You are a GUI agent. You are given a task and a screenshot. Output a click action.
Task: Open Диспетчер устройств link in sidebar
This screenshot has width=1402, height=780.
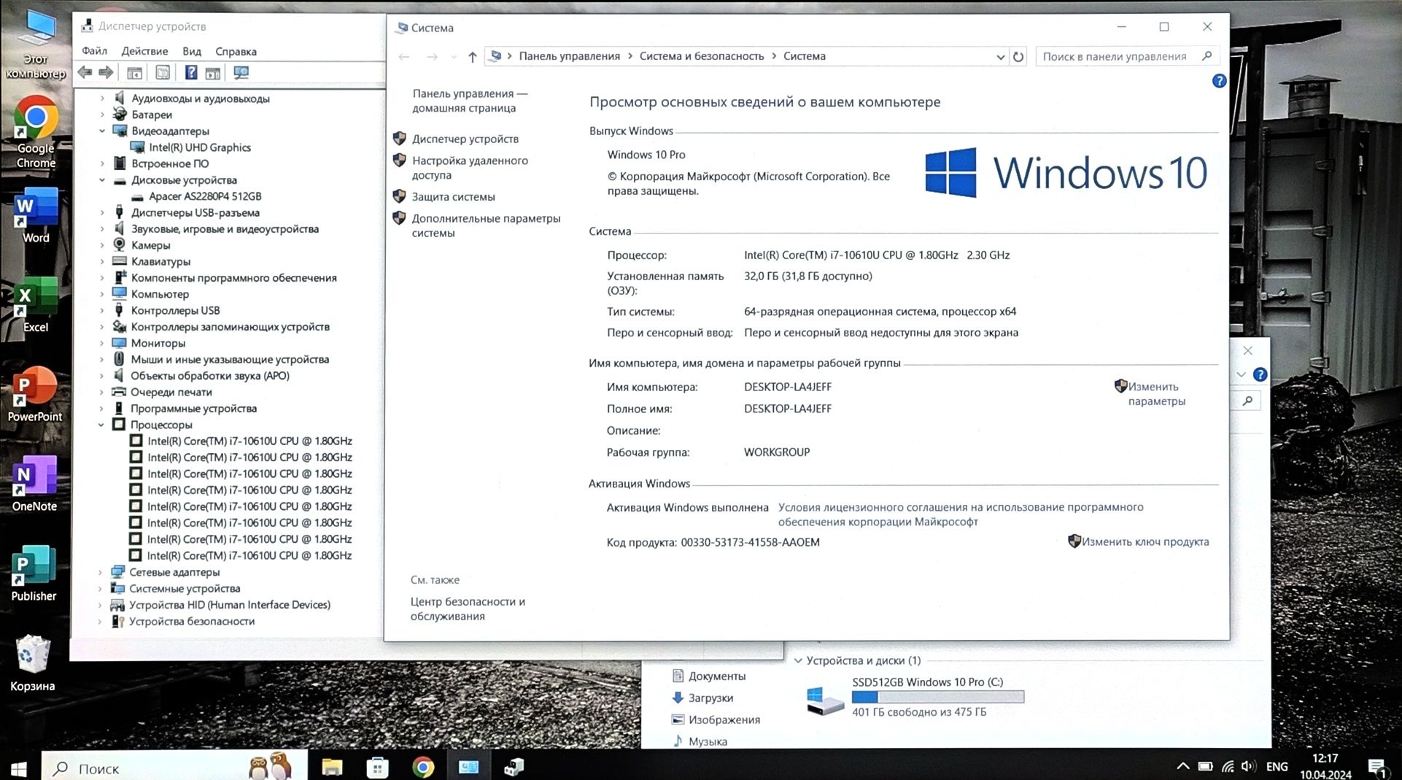click(x=465, y=139)
